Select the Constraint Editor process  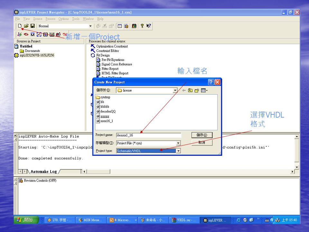tap(108, 51)
